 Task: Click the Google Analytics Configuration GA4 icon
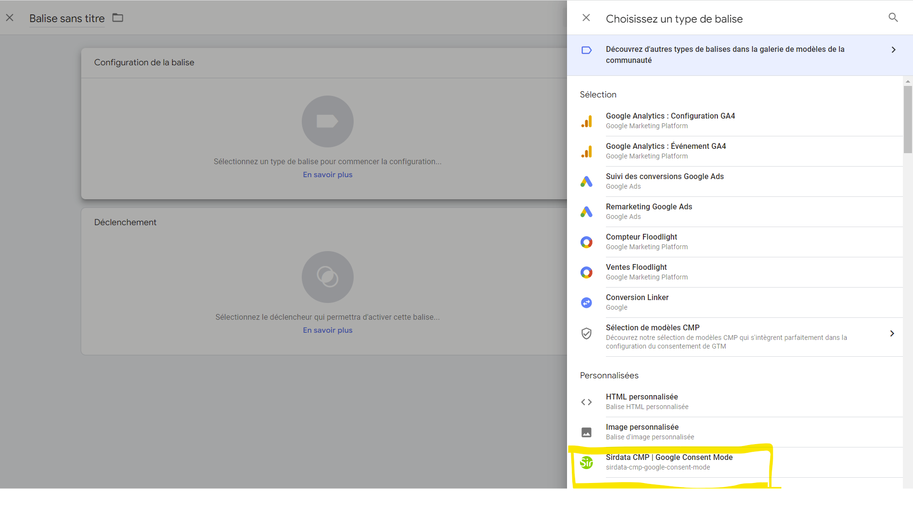pos(586,121)
